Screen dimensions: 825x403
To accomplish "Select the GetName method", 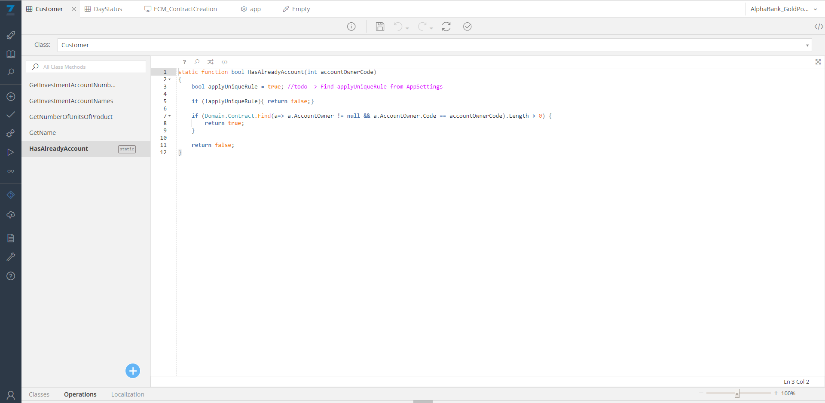I will [x=43, y=133].
